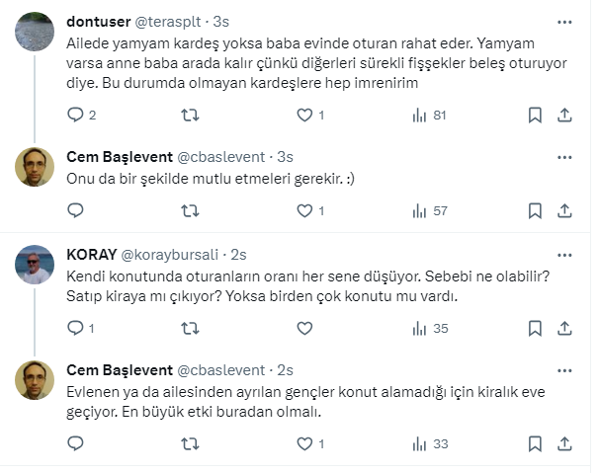The height and width of the screenshot is (473, 599).
Task: Open more options on KORAY's tweet
Action: (564, 254)
